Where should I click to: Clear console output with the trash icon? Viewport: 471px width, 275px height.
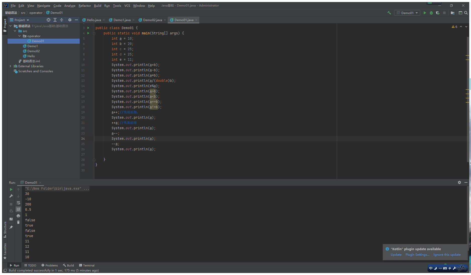click(x=18, y=222)
